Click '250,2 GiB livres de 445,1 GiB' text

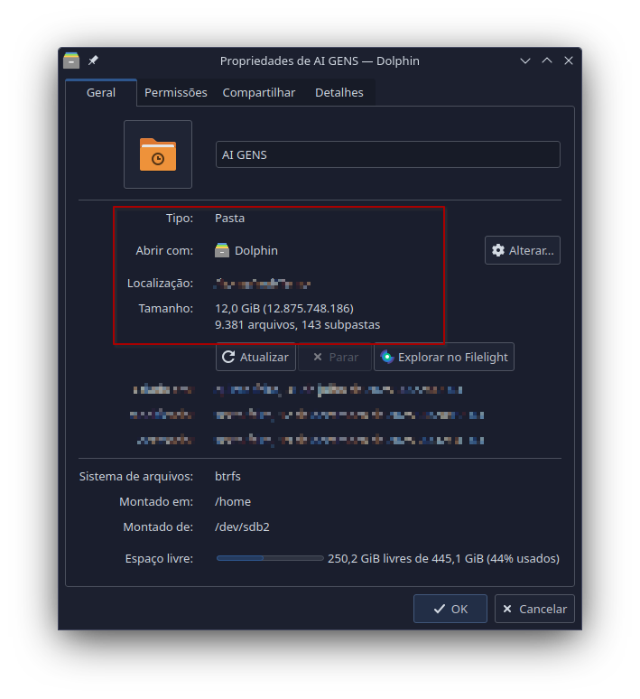405,559
